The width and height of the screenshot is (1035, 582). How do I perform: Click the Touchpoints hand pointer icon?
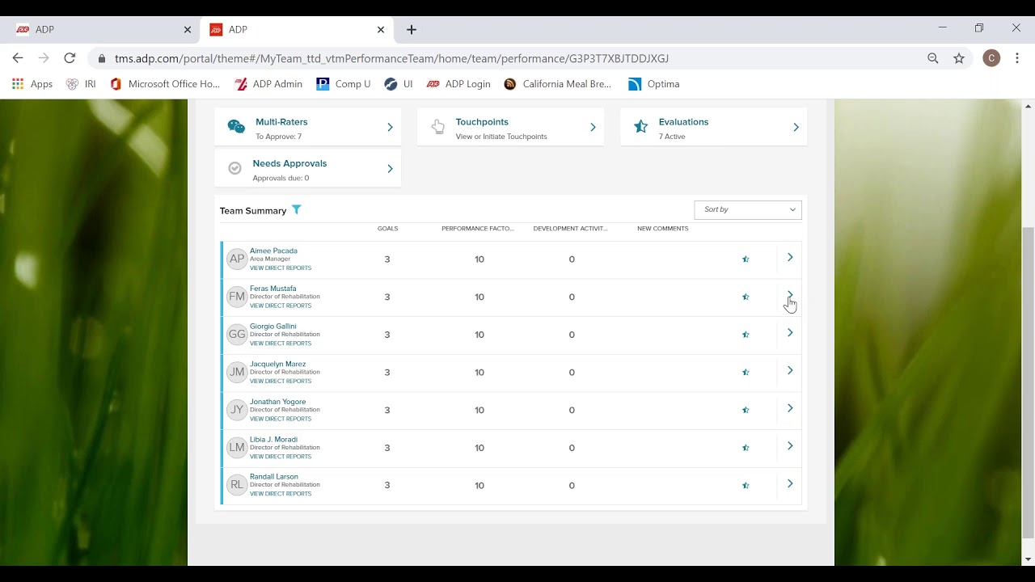[438, 127]
